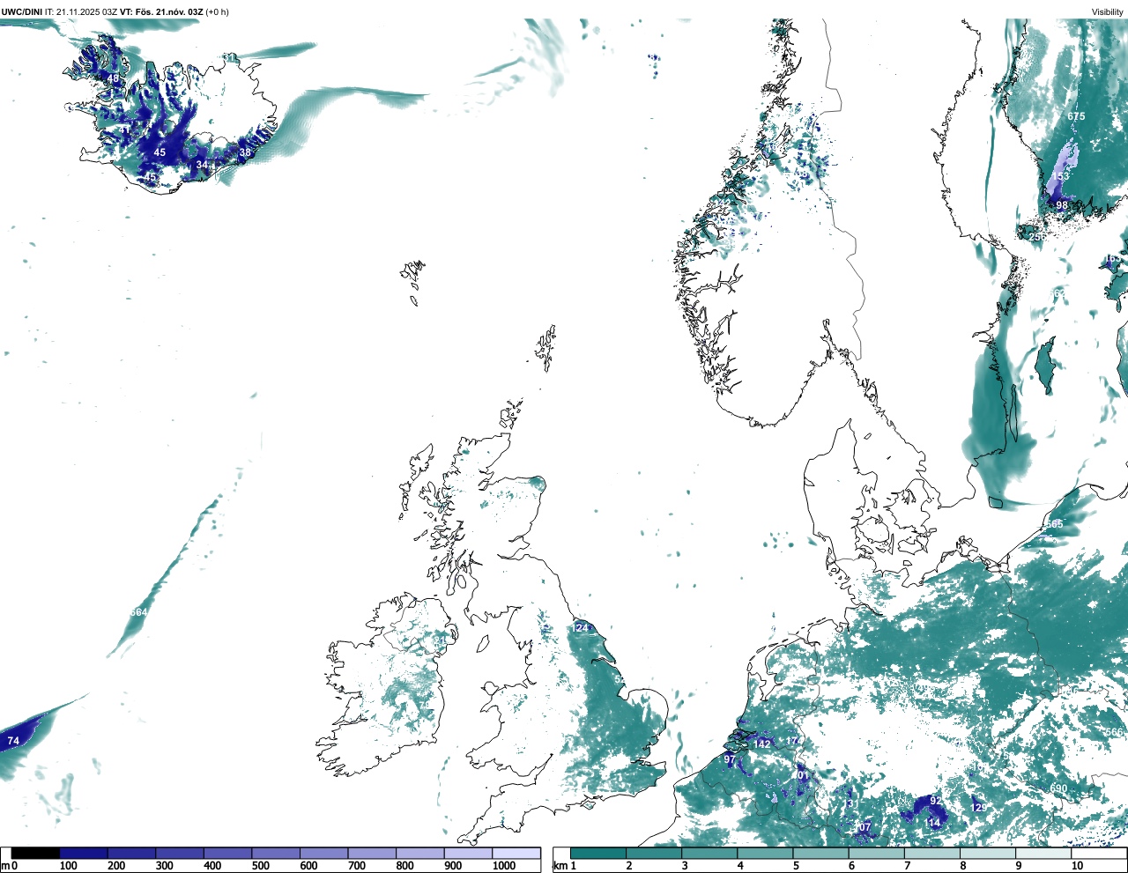Click the '675' visibility value over Finland

click(x=1076, y=116)
